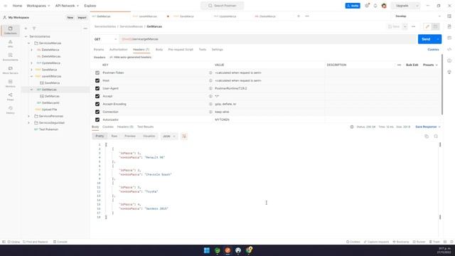The width and height of the screenshot is (455, 256).
Task: Open the documentation icon in the right sidebar
Action: 449,26
